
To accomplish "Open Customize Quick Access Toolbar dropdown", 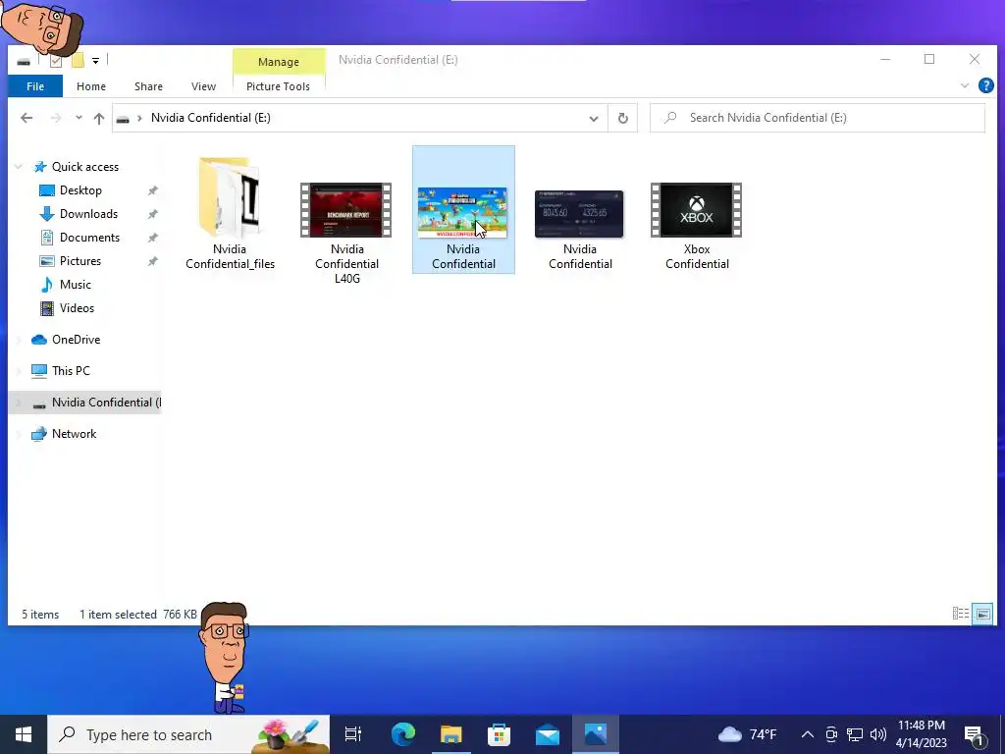I will click(x=95, y=61).
